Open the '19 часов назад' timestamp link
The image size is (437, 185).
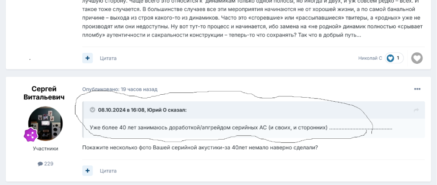pos(139,89)
